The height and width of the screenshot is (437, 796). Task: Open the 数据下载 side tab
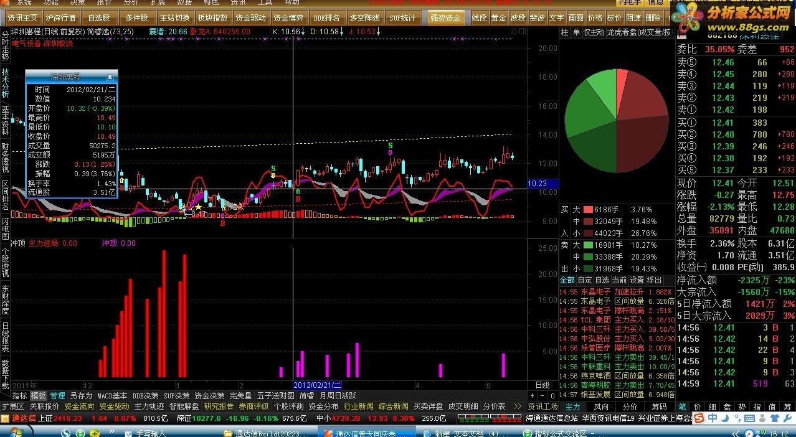5,374
